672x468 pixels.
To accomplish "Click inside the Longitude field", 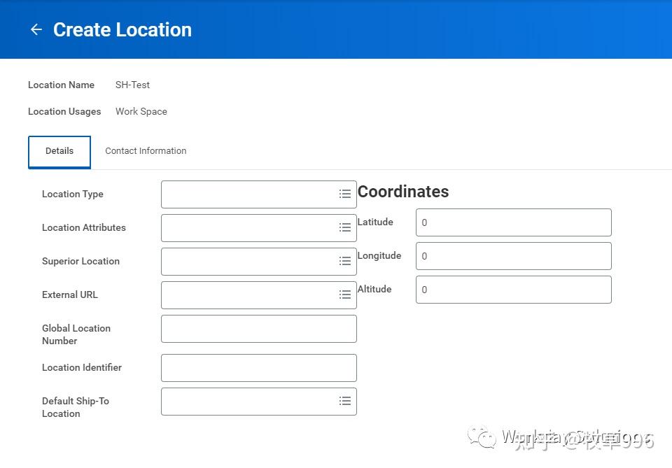I will click(x=513, y=255).
